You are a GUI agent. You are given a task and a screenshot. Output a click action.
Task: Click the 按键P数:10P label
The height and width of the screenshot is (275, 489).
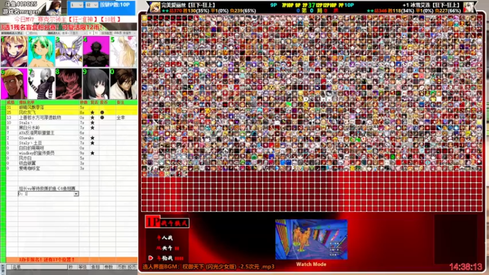pyautogui.click(x=115, y=5)
